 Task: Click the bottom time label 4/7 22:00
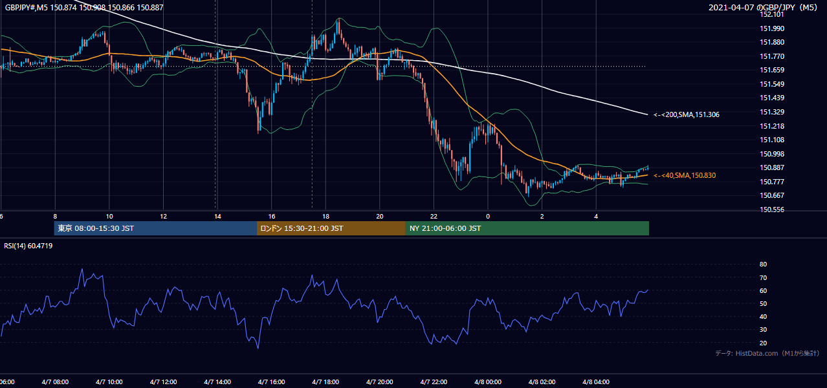pos(434,382)
